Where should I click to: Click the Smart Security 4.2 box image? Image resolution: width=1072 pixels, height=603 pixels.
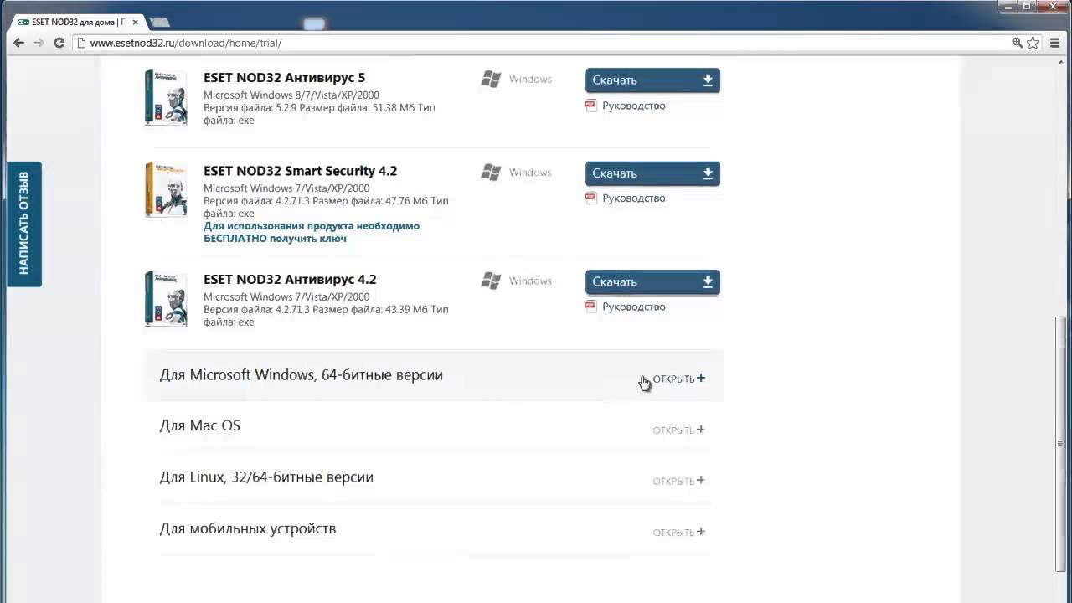pos(166,190)
